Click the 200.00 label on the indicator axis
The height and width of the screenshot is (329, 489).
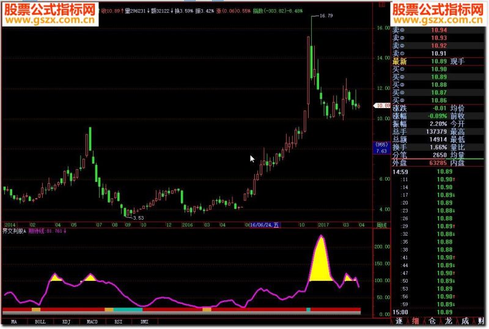[x=382, y=247]
